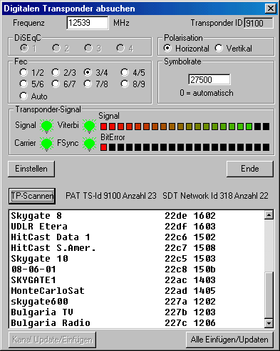Select Bulgaria TV in channel list
Screen dimensions: 280x351
coord(137,312)
